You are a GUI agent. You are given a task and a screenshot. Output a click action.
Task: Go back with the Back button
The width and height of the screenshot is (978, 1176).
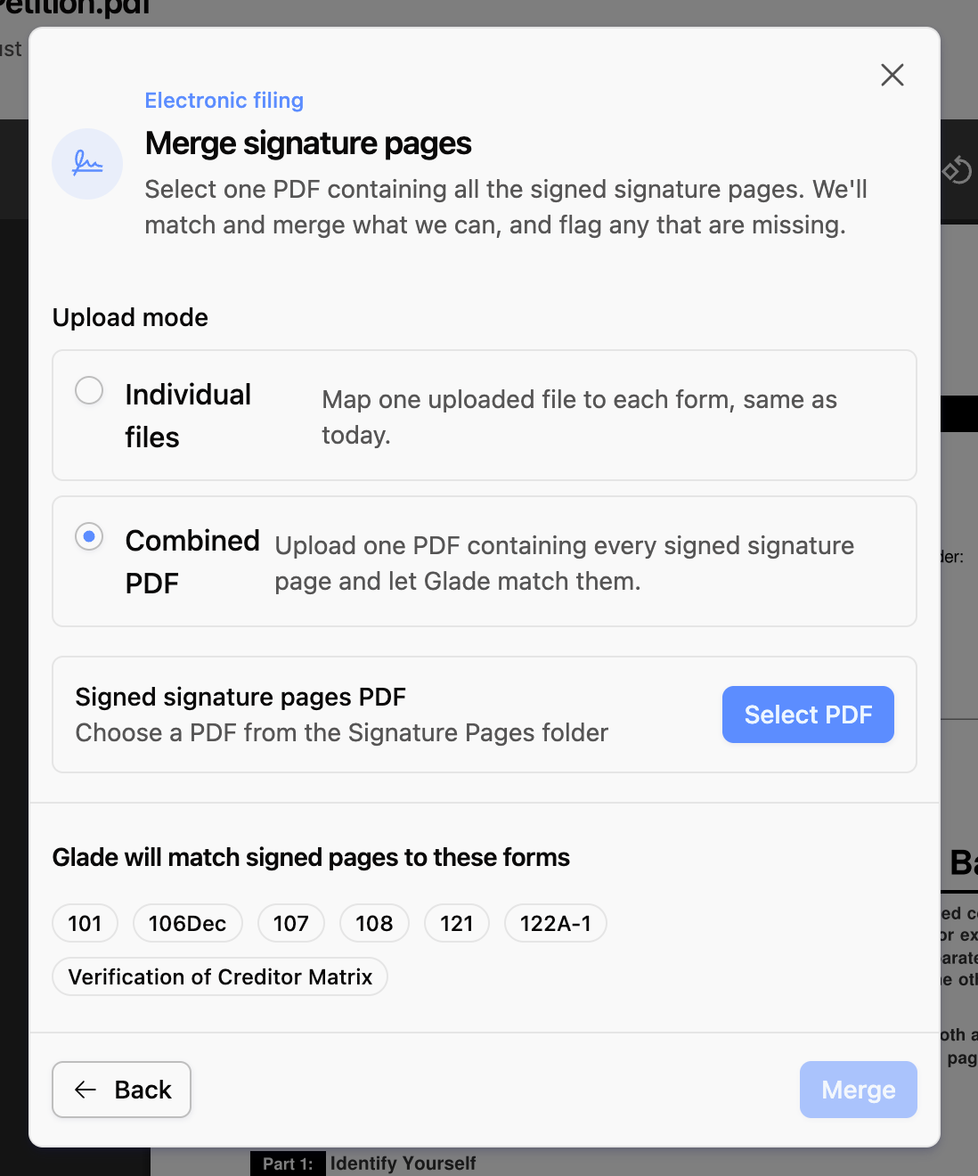pos(121,1090)
